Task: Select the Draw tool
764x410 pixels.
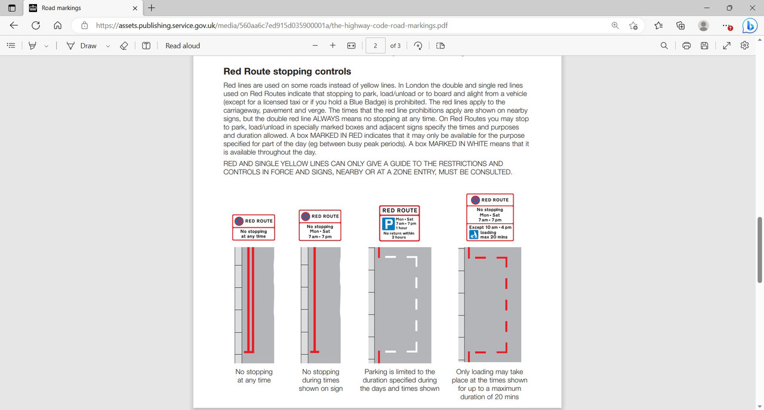Action: coord(81,45)
